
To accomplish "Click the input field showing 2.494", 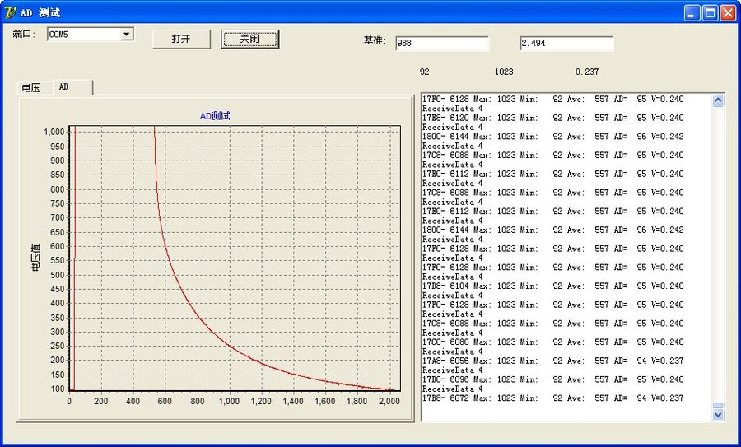I will tap(566, 44).
